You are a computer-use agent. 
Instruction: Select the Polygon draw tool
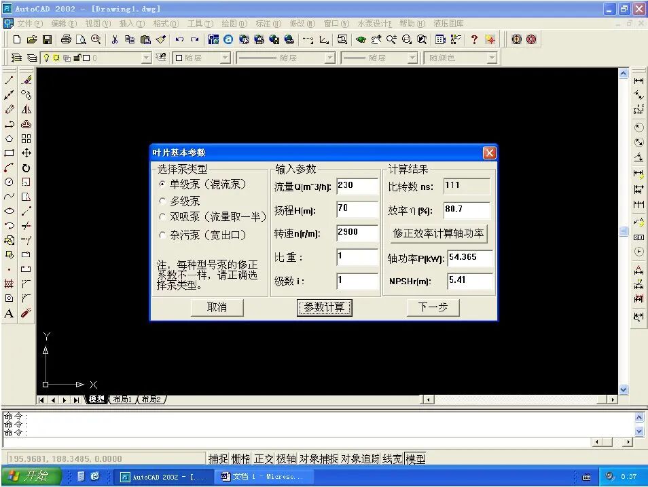tap(9, 138)
